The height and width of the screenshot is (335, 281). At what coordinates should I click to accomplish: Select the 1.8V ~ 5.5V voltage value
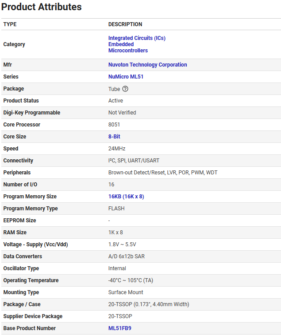122,244
